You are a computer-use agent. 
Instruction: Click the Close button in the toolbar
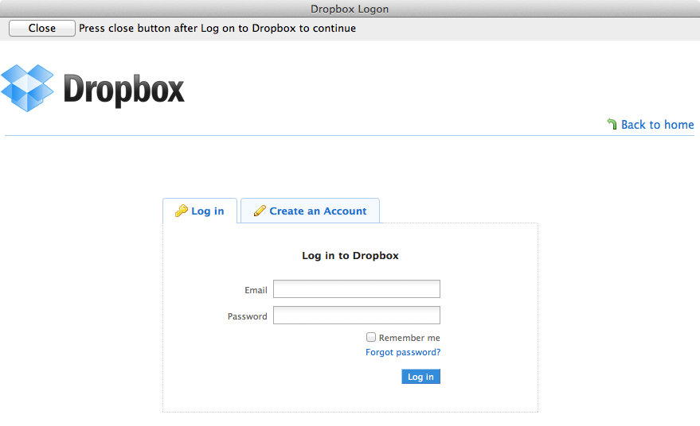pyautogui.click(x=42, y=28)
